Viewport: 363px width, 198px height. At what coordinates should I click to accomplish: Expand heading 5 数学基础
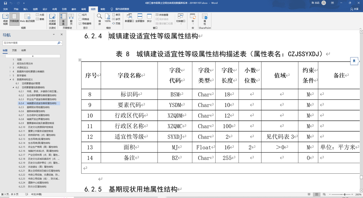tap(10, 75)
